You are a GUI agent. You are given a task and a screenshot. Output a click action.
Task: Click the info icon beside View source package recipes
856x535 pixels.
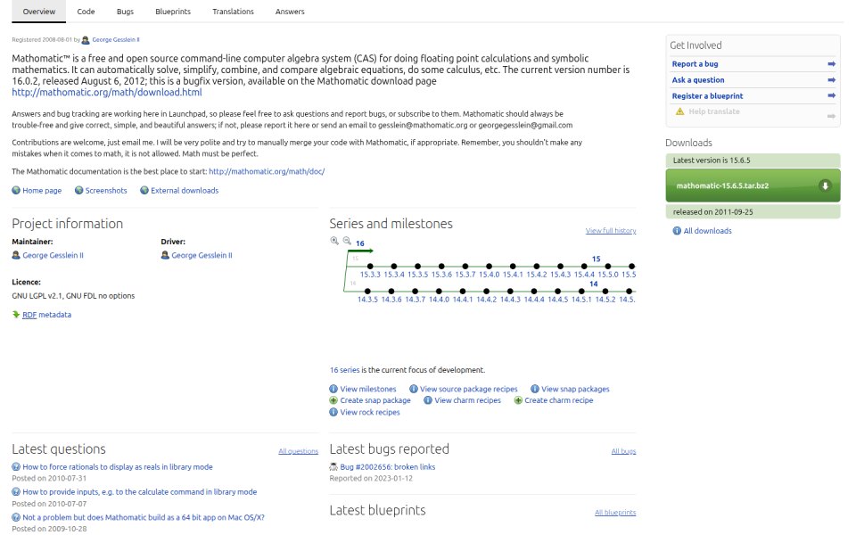[413, 390]
